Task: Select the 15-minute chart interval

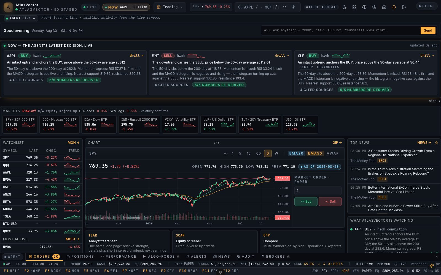Action: [249, 153]
